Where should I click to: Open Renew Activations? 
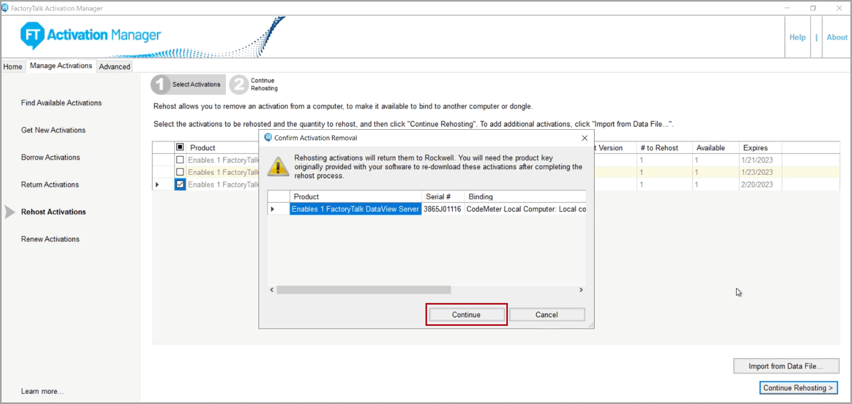point(50,239)
